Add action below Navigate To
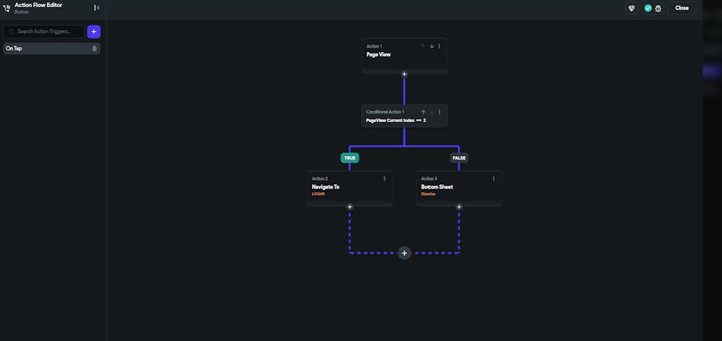Image resolution: width=722 pixels, height=341 pixels. click(x=350, y=207)
